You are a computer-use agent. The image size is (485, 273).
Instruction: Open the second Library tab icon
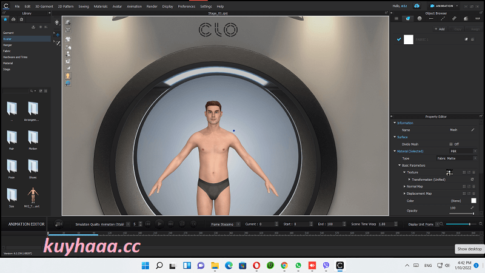[13, 19]
